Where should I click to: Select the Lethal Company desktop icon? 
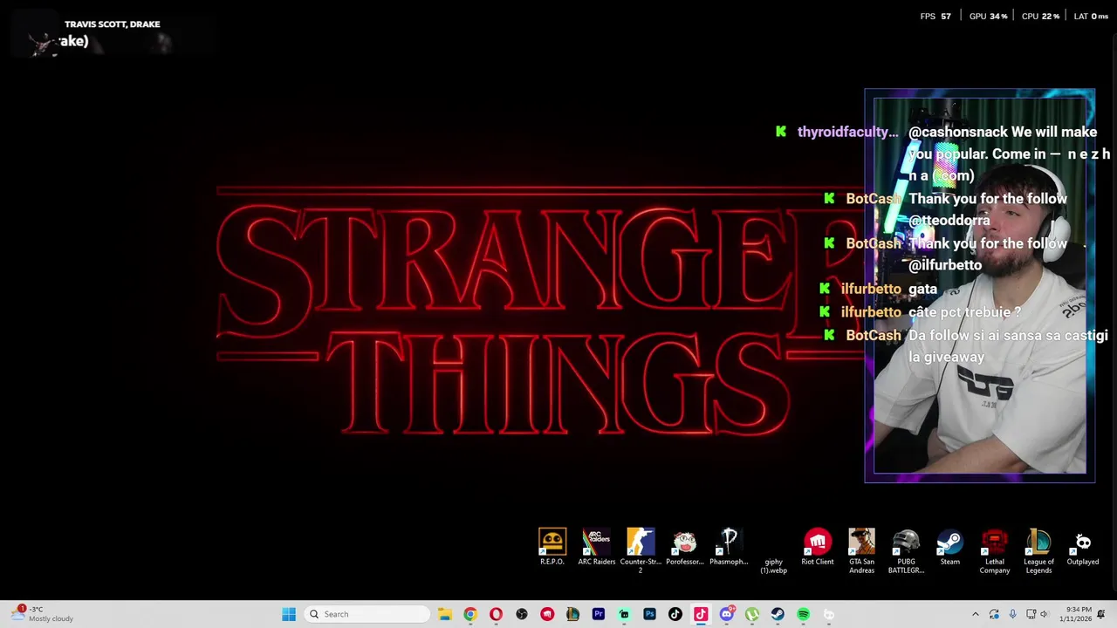pos(995,550)
